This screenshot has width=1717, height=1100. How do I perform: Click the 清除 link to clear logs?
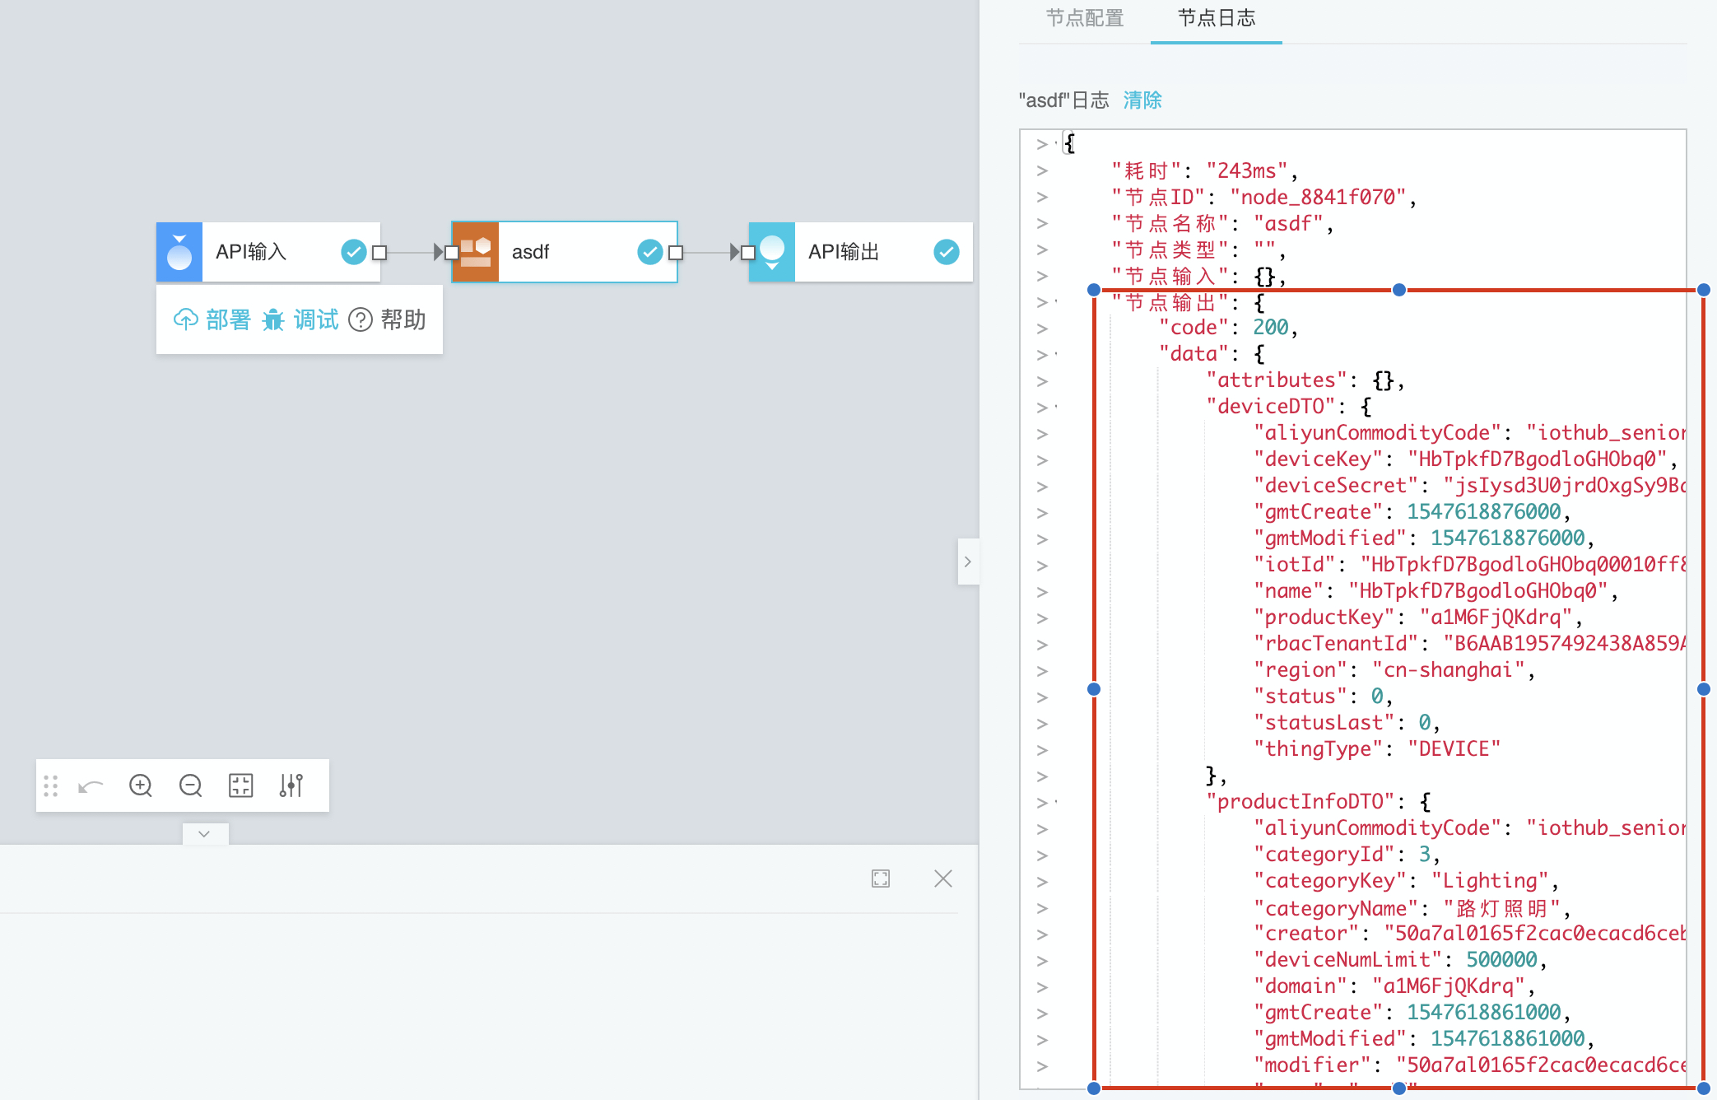pyautogui.click(x=1142, y=100)
